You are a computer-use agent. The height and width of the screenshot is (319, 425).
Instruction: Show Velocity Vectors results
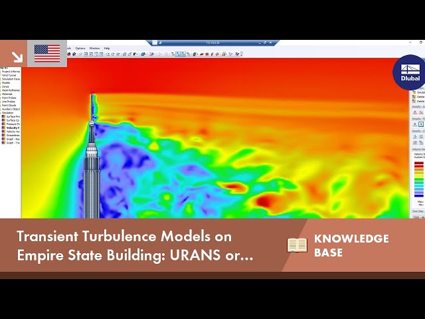[x=13, y=132]
